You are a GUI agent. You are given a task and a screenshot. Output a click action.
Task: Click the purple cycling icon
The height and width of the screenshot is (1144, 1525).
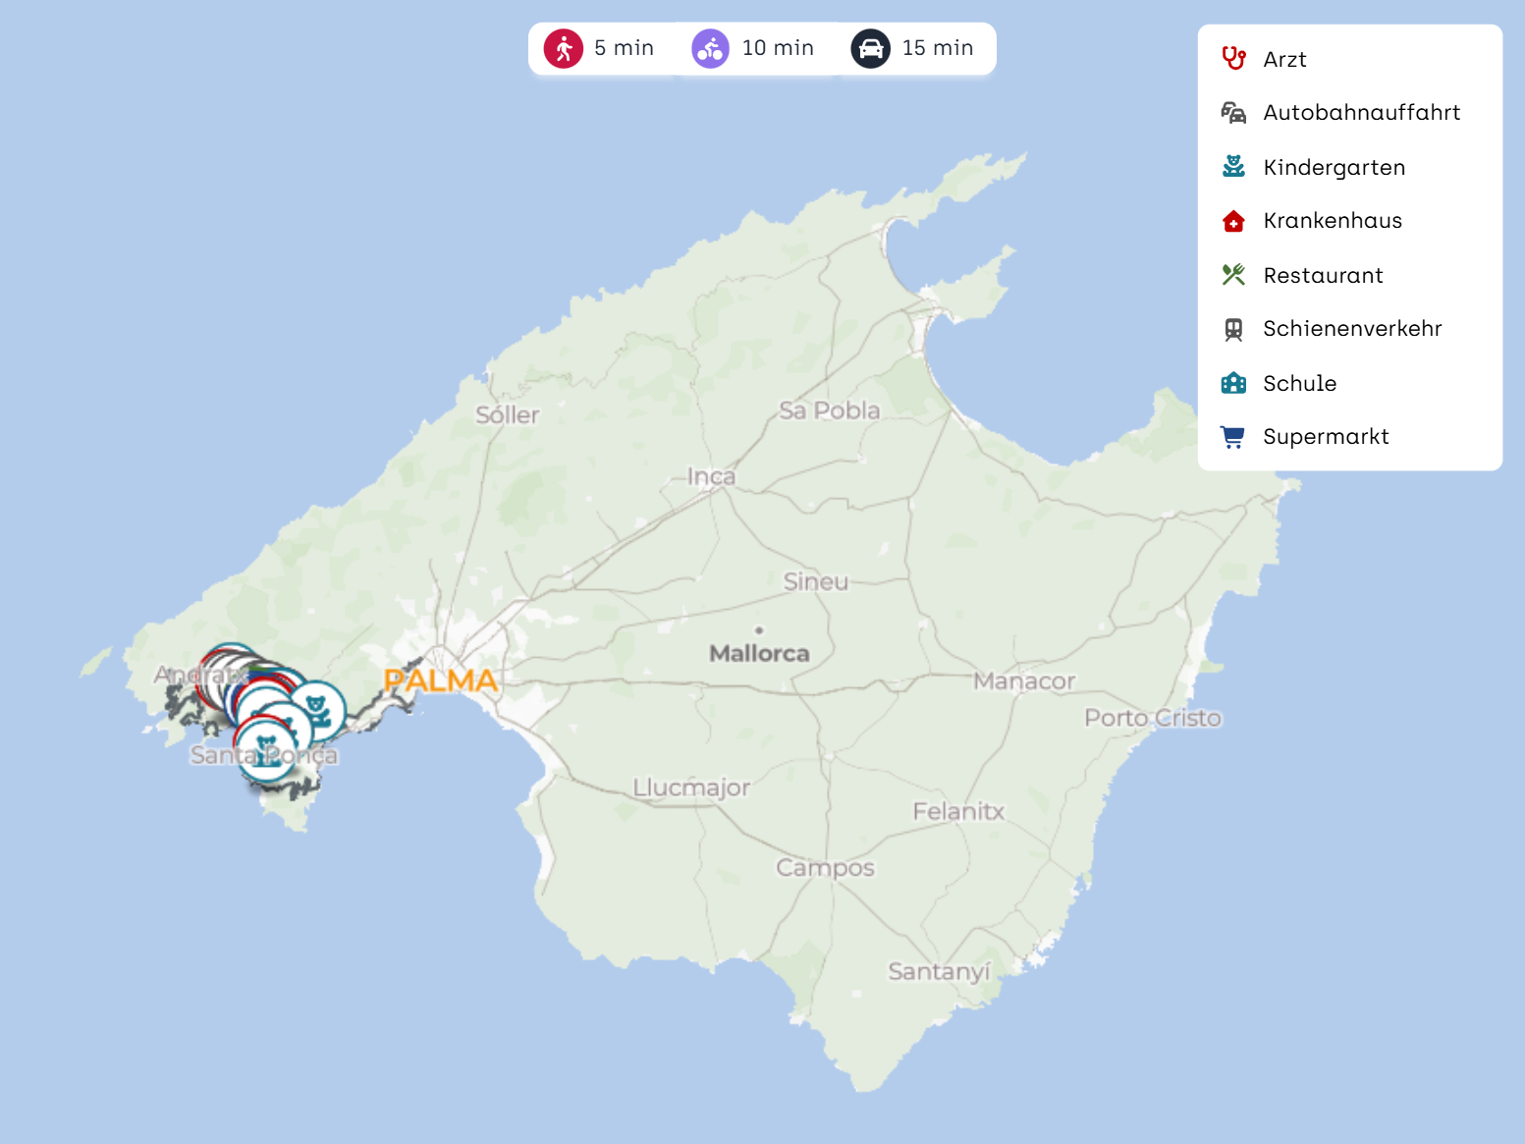coord(710,48)
